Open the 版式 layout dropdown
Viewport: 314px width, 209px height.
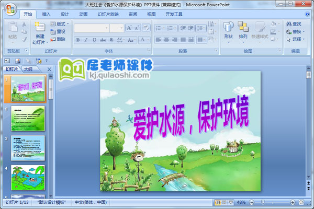click(x=60, y=24)
